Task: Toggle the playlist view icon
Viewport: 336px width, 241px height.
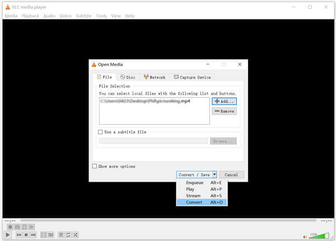Action: click(x=61, y=235)
